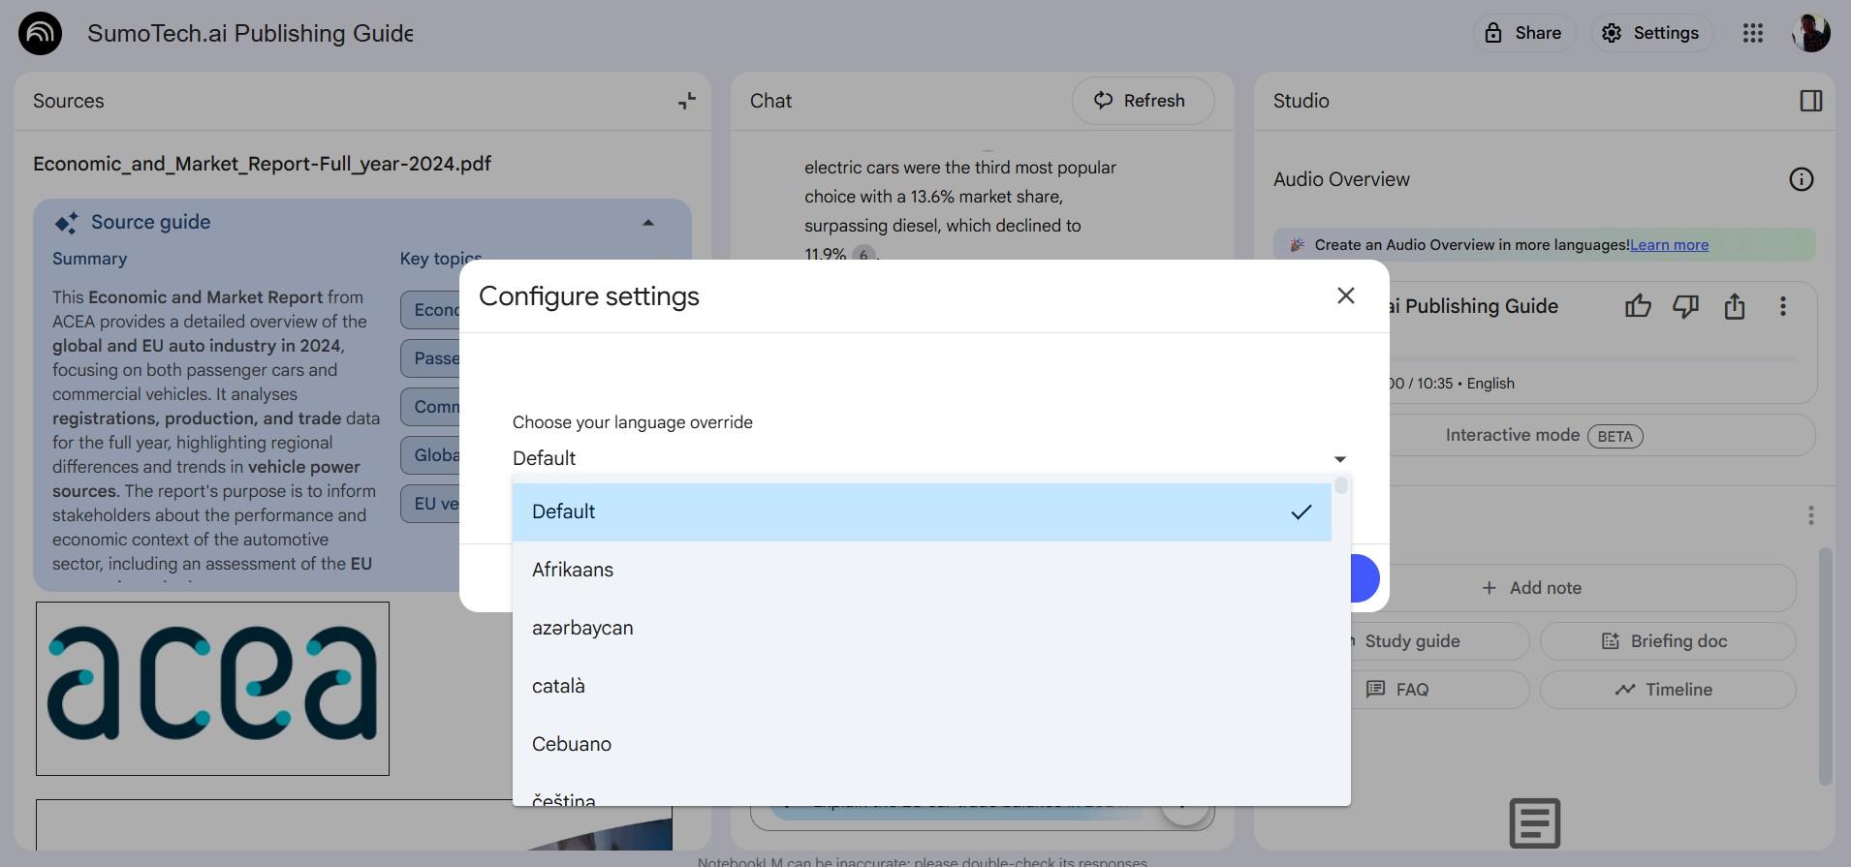This screenshot has width=1851, height=867.
Task: Click the audio overview Publishing Guide title
Action: [1473, 306]
